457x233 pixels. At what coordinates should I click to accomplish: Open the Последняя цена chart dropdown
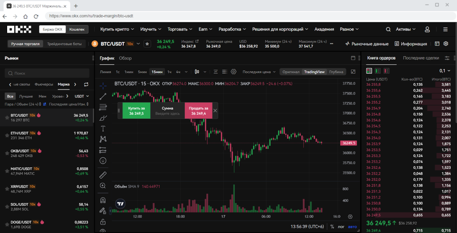tap(259, 72)
